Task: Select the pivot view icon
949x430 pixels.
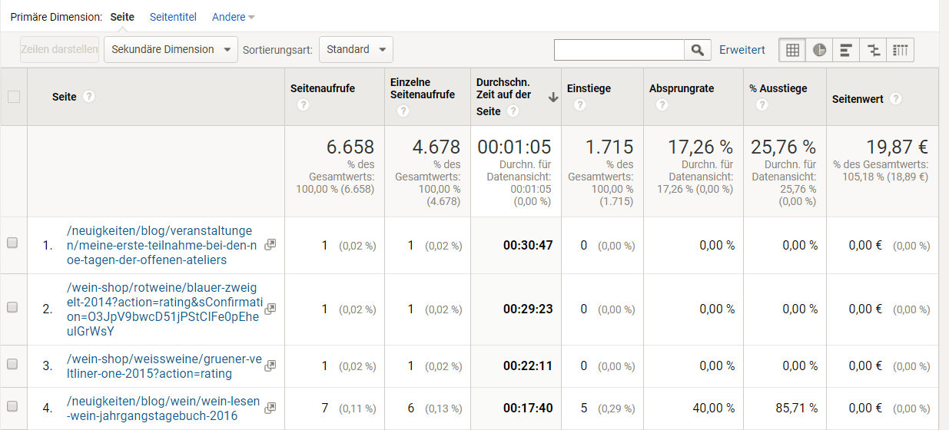Action: (901, 50)
